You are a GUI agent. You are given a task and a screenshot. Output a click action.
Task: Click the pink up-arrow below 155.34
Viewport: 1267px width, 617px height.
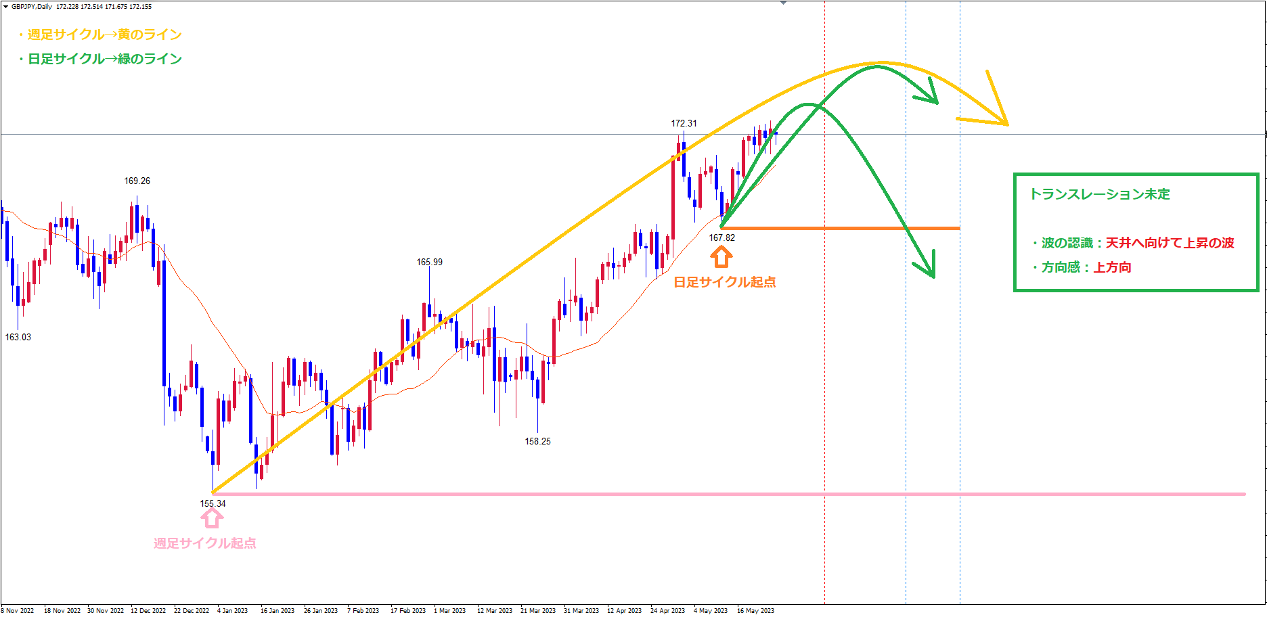coord(212,518)
